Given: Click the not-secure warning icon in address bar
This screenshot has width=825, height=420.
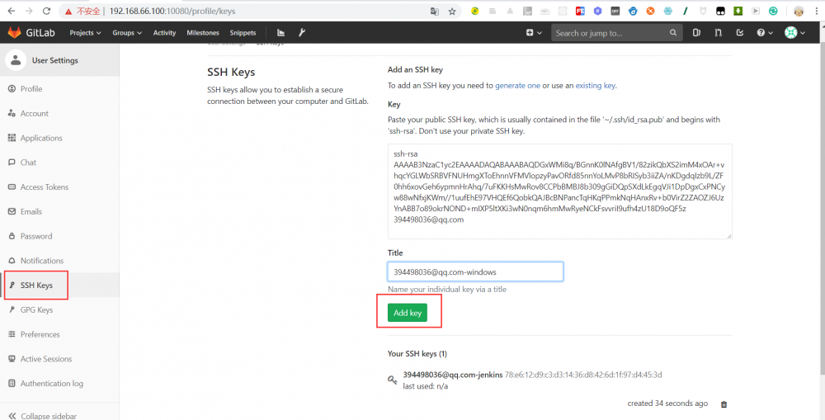Looking at the screenshot, I should [x=68, y=11].
